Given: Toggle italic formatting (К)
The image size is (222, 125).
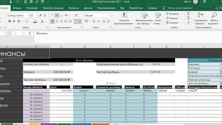Looking at the screenshot, I should (x=14, y=21).
